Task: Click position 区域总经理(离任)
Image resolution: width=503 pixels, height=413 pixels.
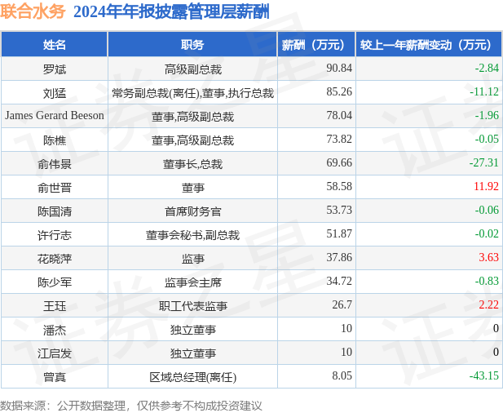Action: point(192,377)
